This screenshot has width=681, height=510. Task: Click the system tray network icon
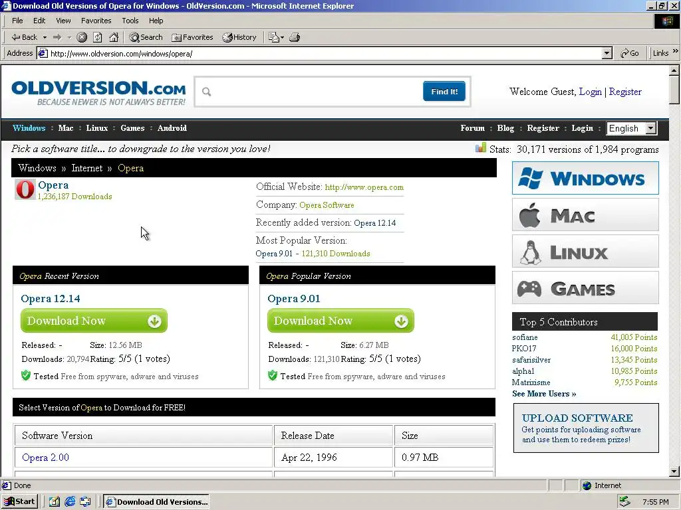point(625,502)
